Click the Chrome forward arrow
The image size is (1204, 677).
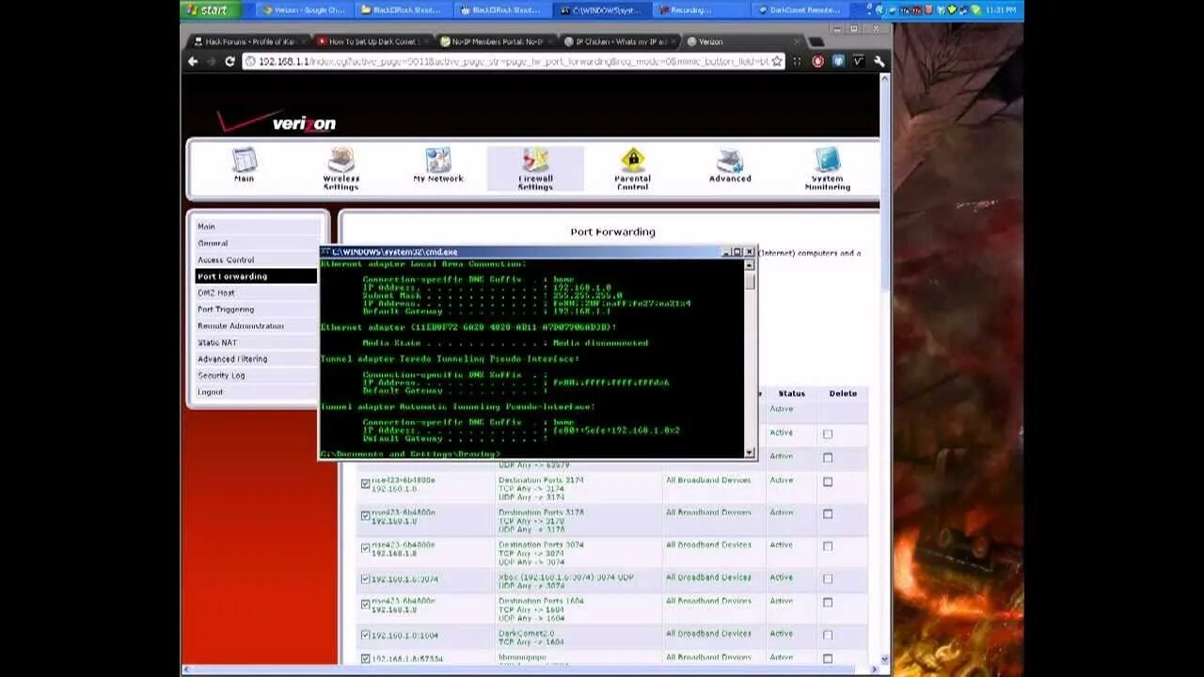coord(211,61)
